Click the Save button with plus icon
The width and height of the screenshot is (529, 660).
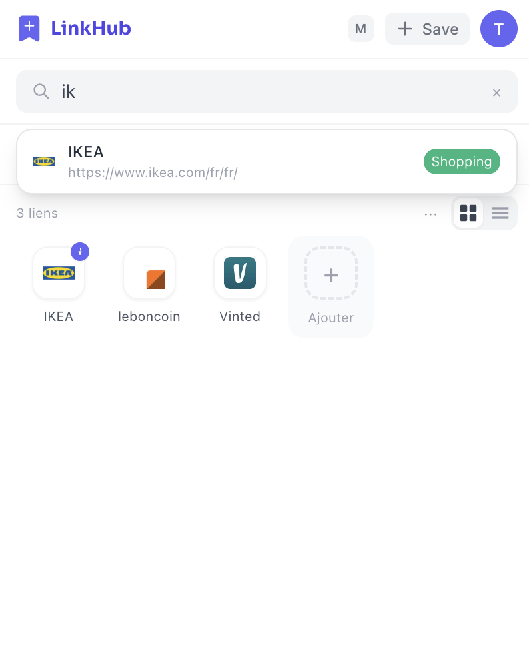(x=427, y=29)
